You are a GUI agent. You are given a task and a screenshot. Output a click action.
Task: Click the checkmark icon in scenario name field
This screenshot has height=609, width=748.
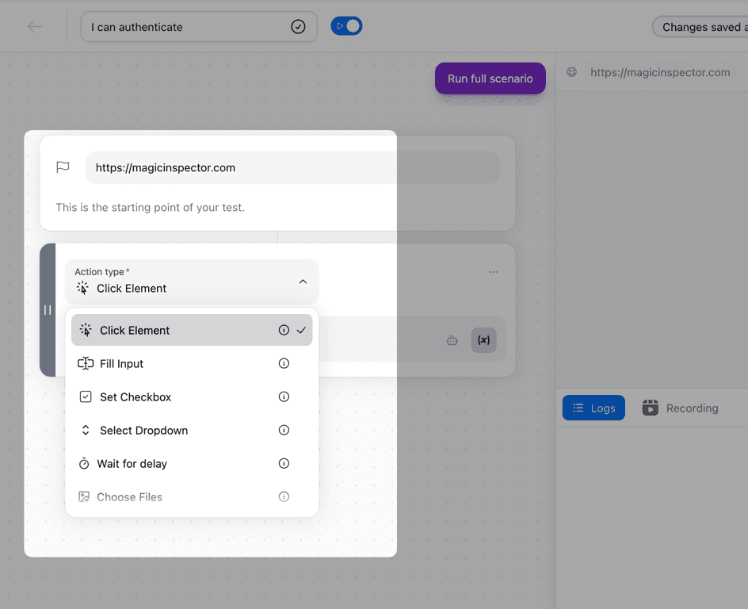tap(298, 27)
